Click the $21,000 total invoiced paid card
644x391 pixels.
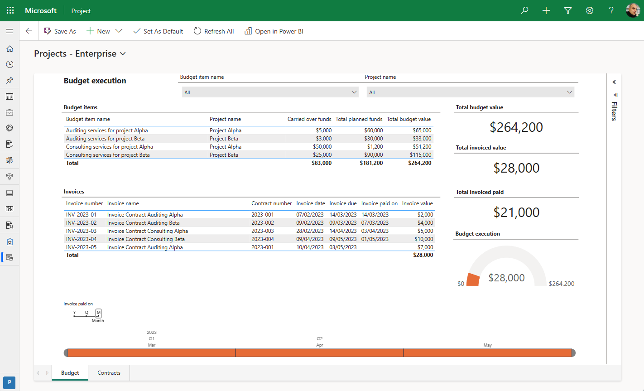(516, 212)
